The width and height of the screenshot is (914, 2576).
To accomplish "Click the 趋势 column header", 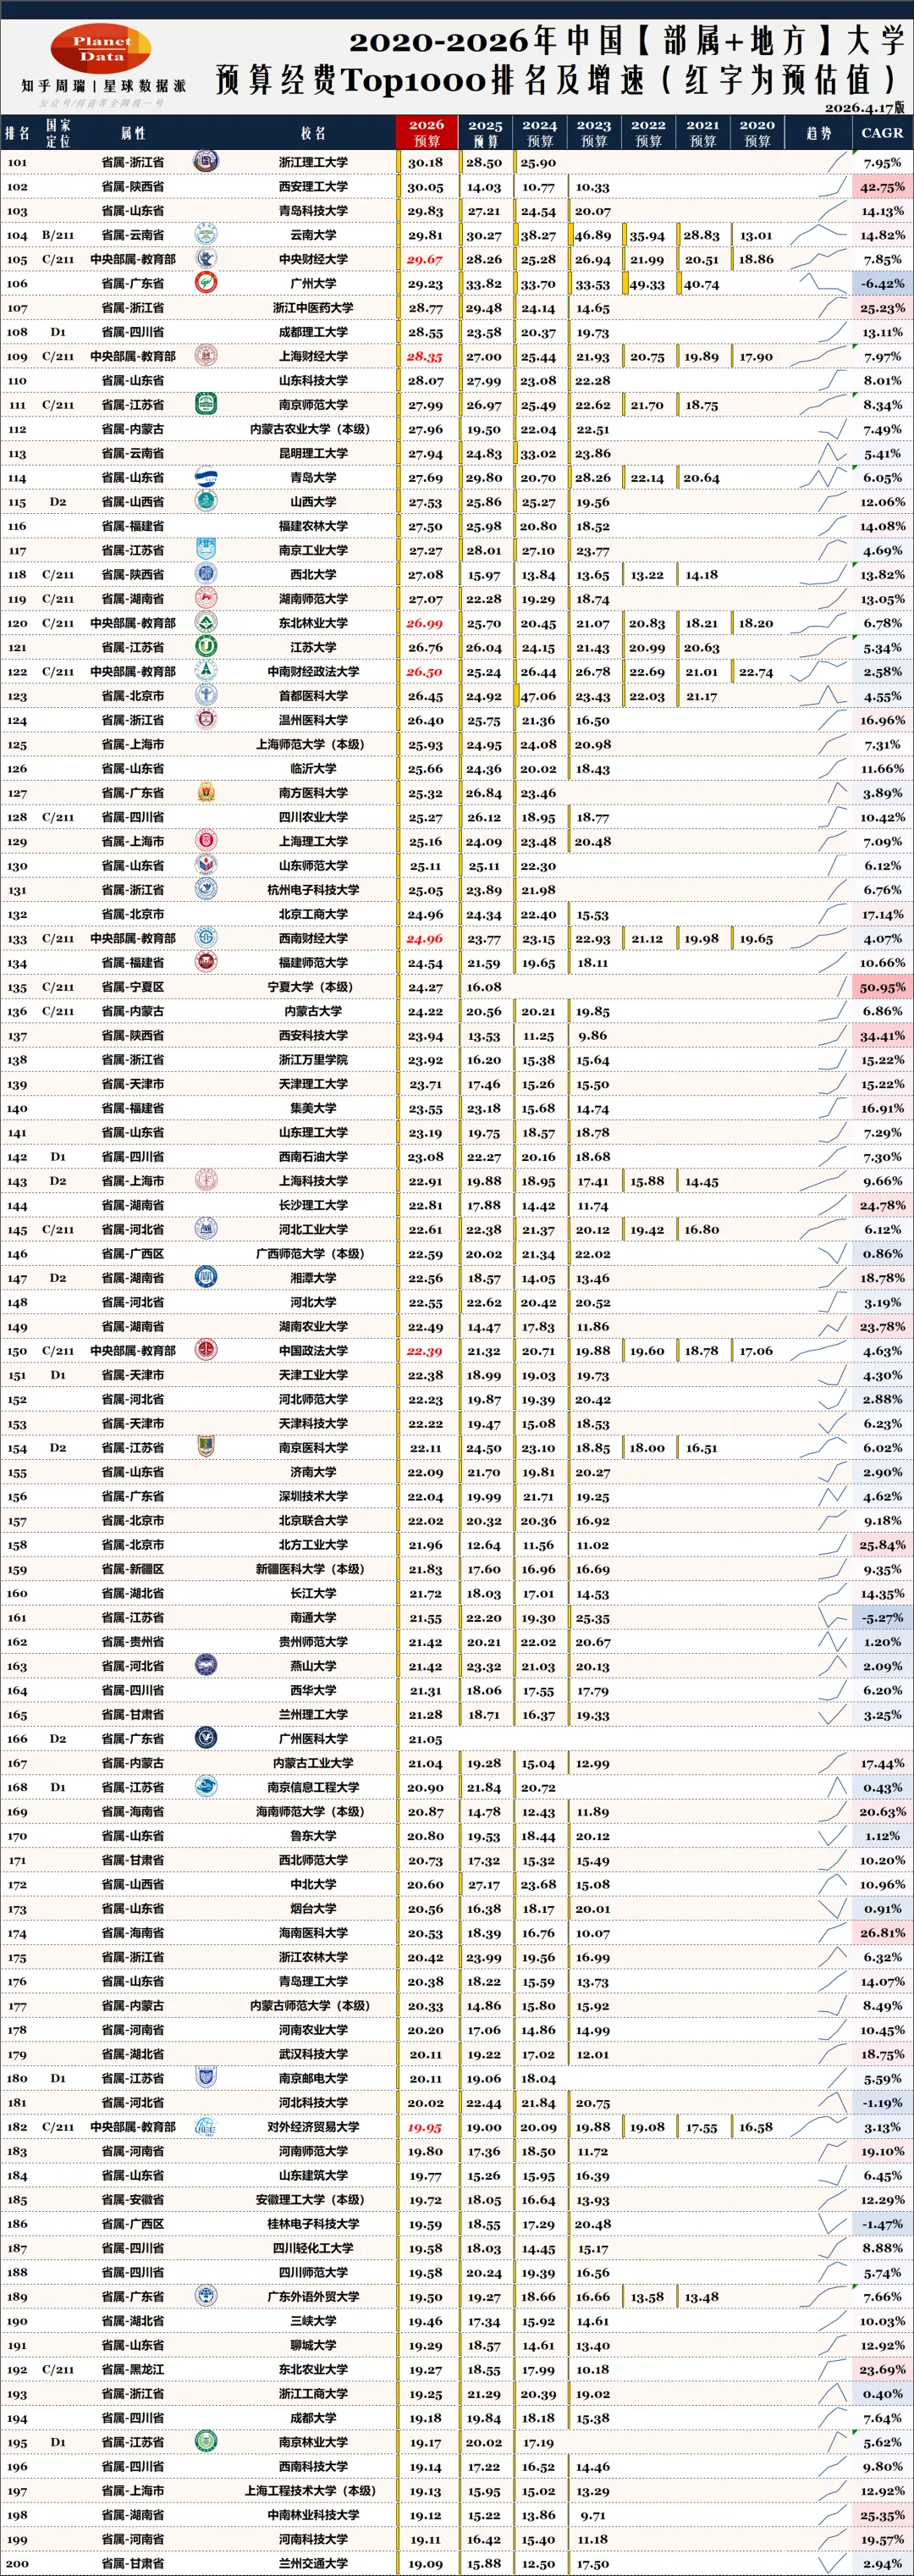I will (819, 132).
